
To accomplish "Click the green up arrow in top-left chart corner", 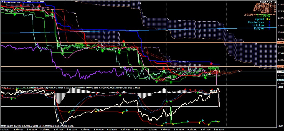I will (x=15, y=14).
